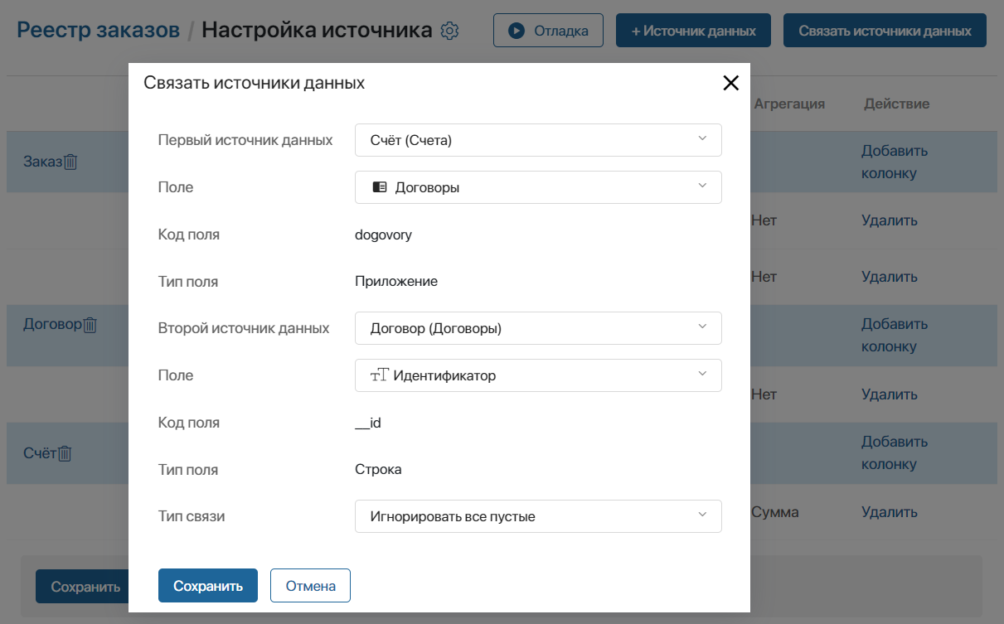
Task: Click the dogovory field code text
Action: pyautogui.click(x=383, y=235)
